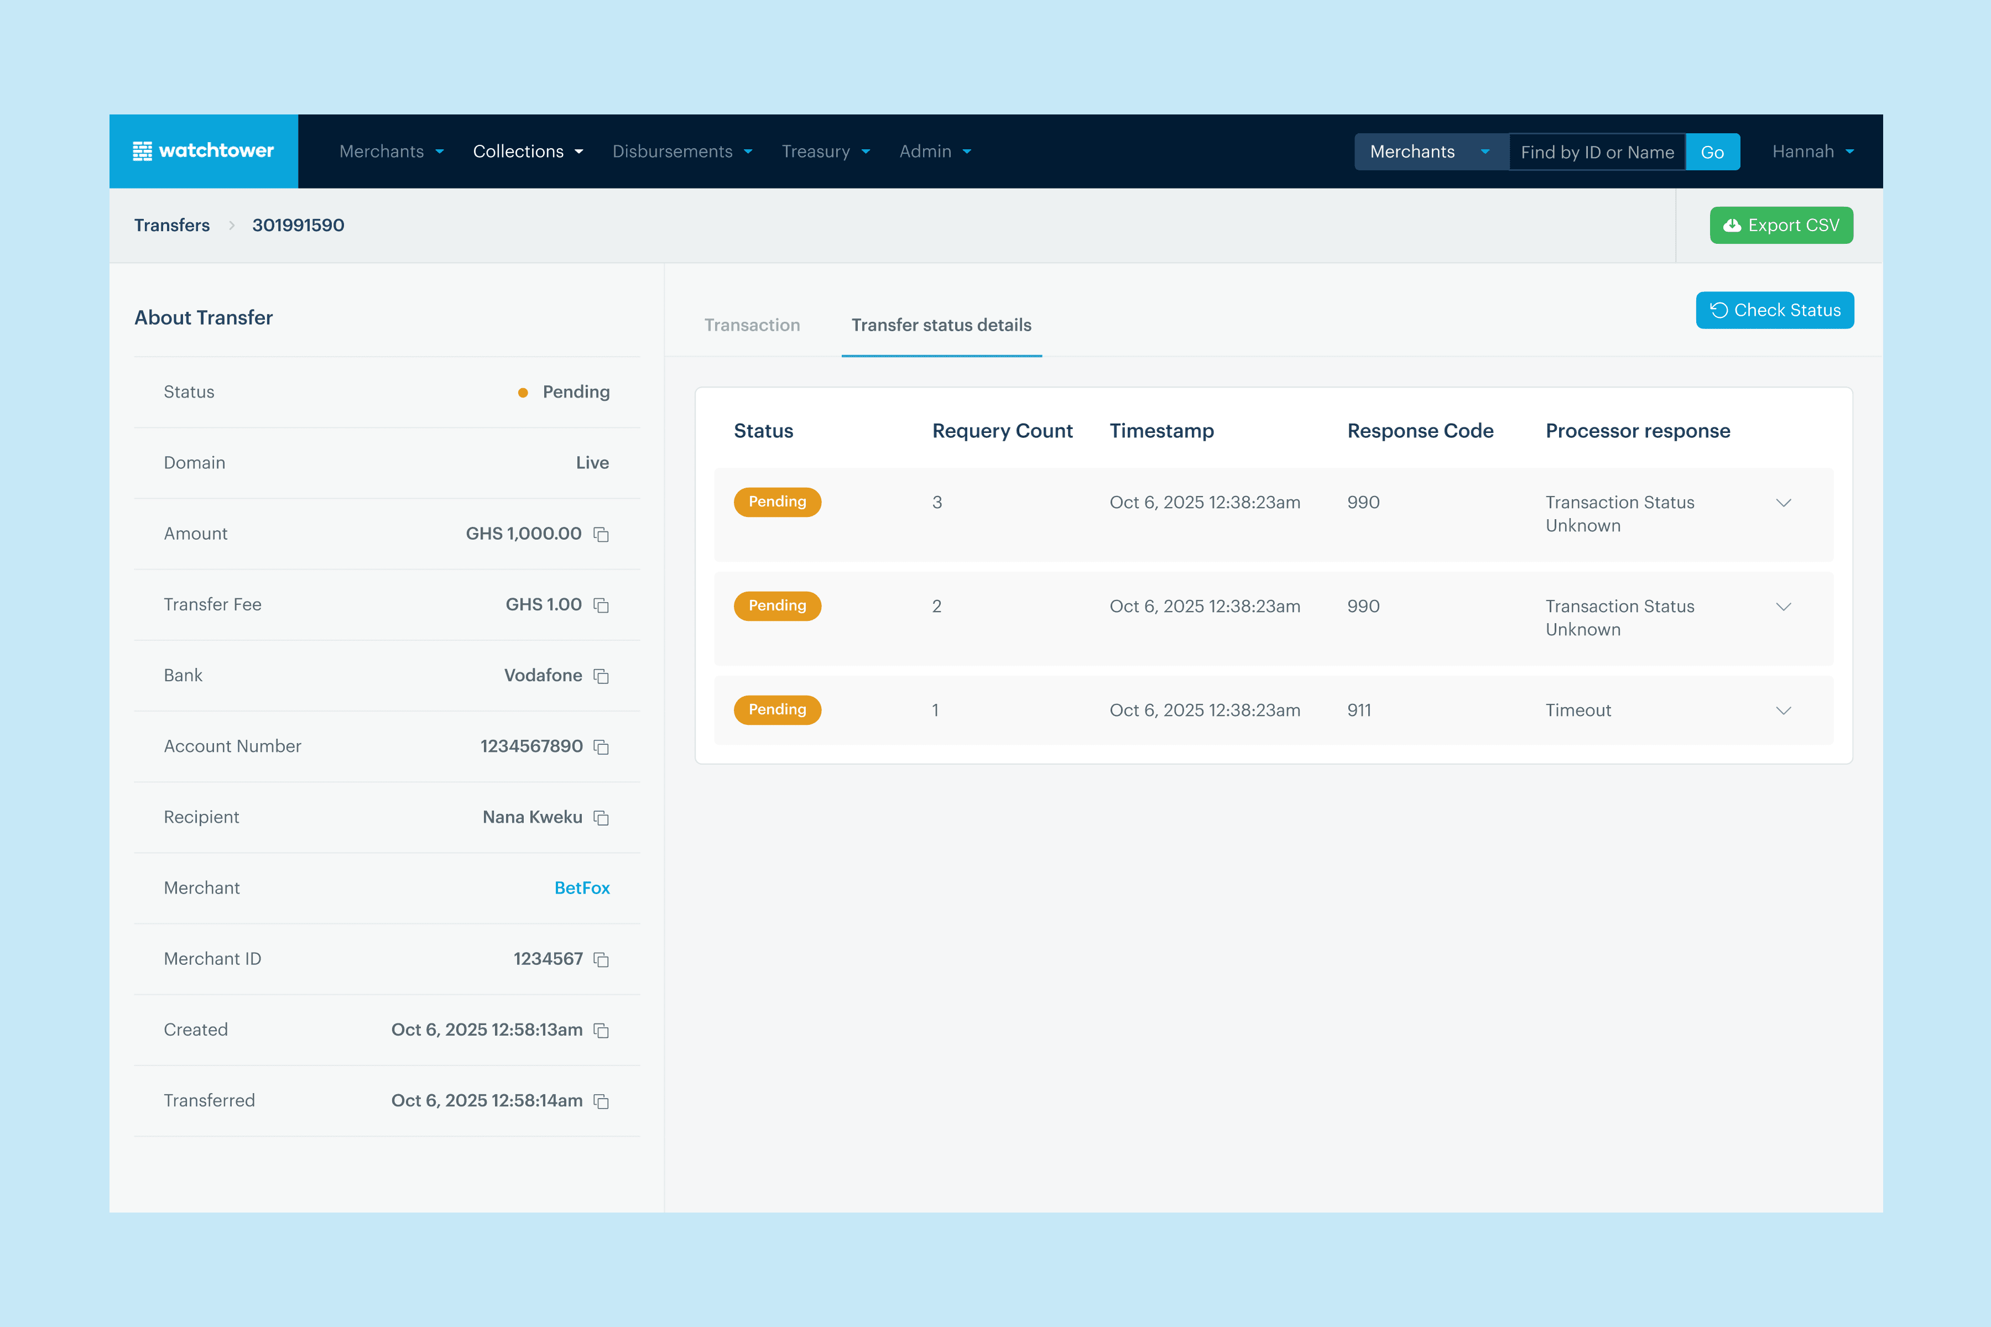Image resolution: width=1991 pixels, height=1327 pixels.
Task: Expand the requery count 3 row
Action: pos(1782,503)
